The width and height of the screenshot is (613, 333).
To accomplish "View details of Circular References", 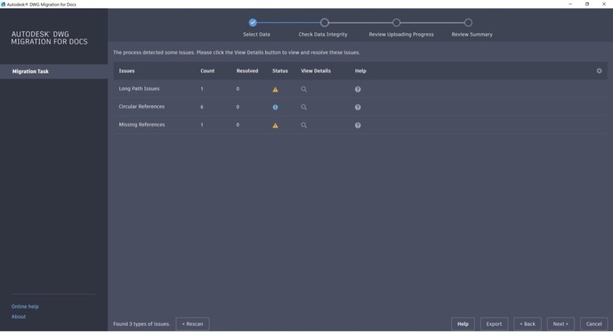I will pos(304,107).
